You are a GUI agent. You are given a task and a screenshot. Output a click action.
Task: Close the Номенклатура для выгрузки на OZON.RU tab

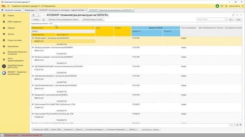click(x=133, y=10)
